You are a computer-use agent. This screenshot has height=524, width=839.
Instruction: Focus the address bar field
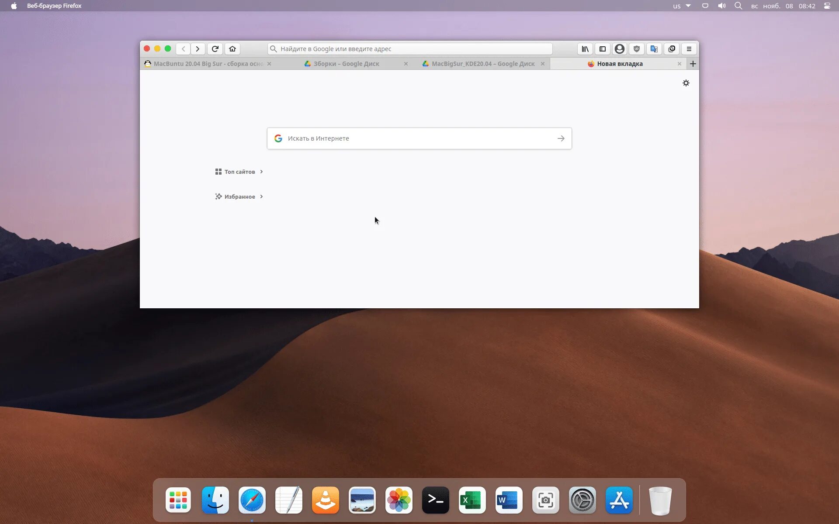(411, 49)
